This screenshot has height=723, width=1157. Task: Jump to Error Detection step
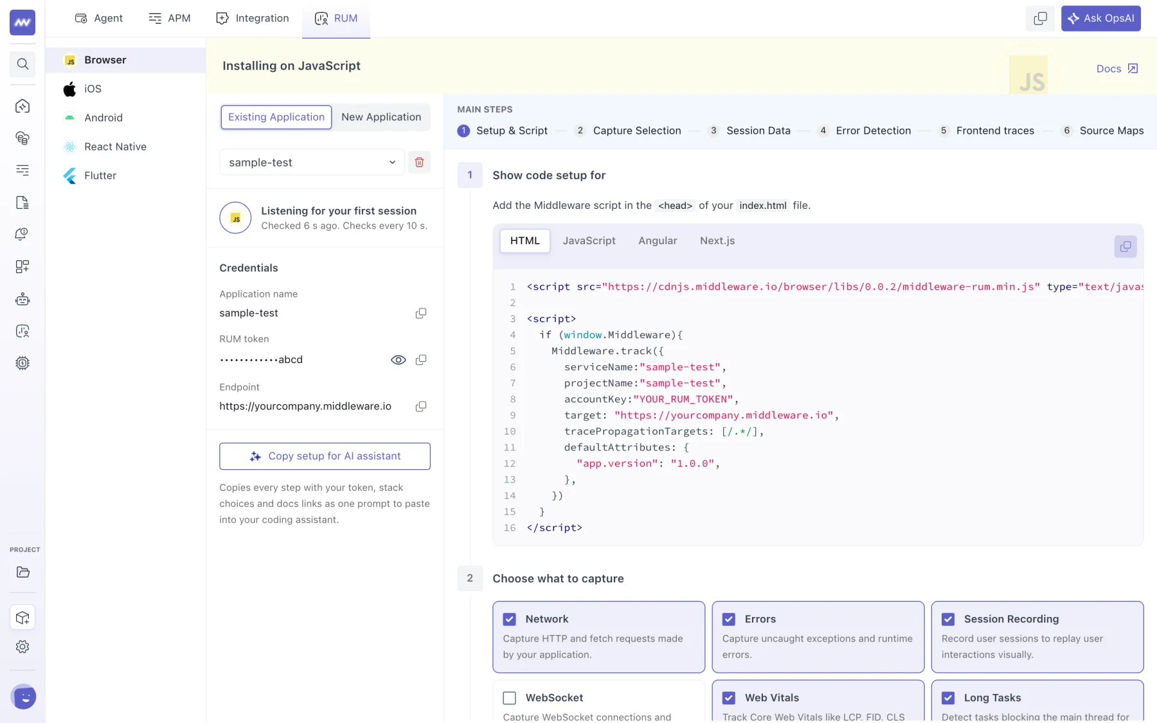pos(864,130)
